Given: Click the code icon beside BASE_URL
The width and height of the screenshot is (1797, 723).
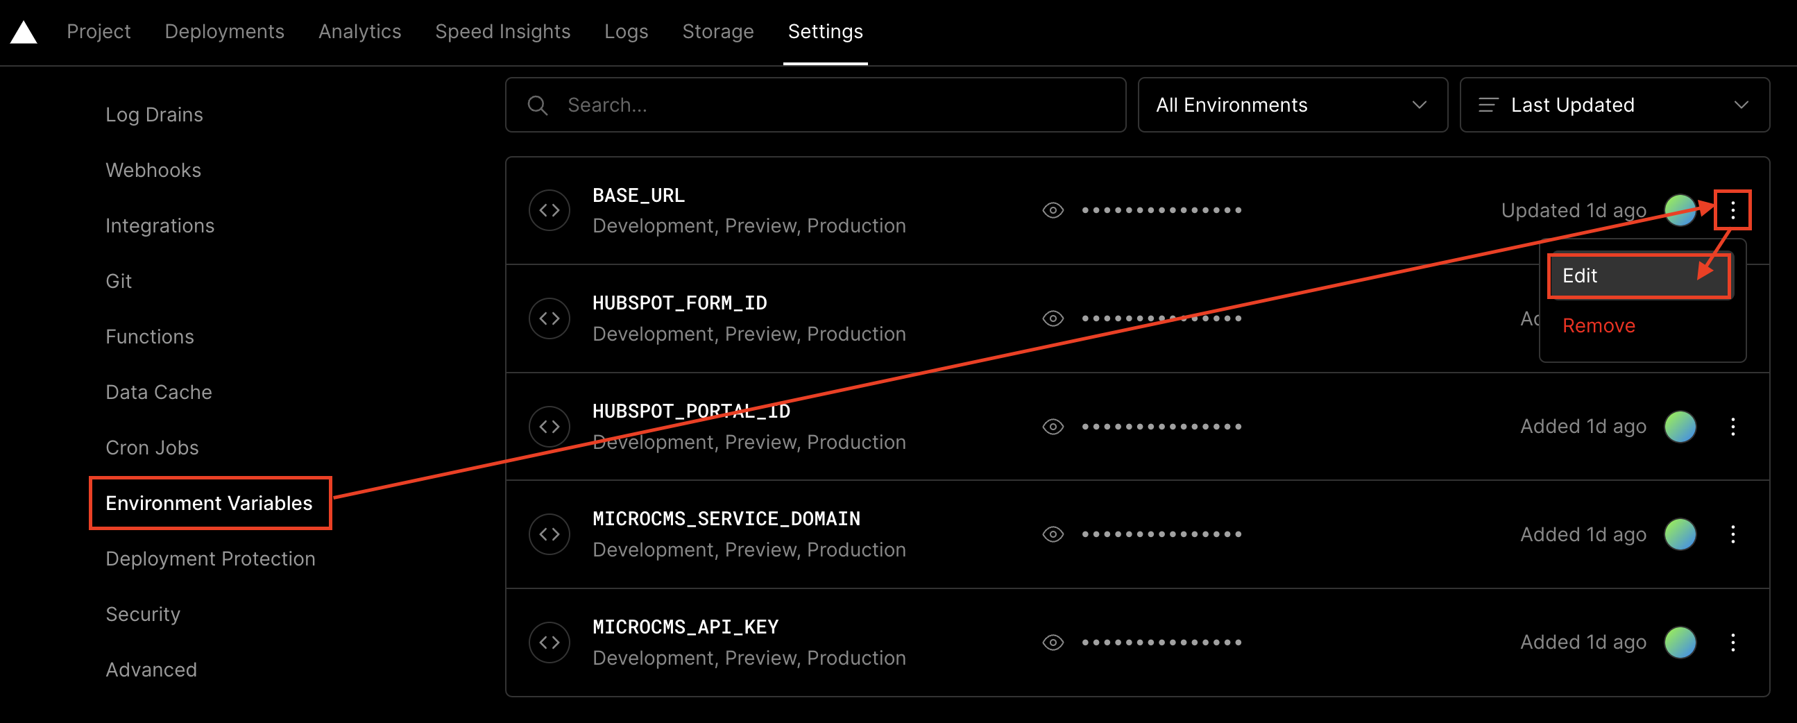Looking at the screenshot, I should click(x=549, y=210).
